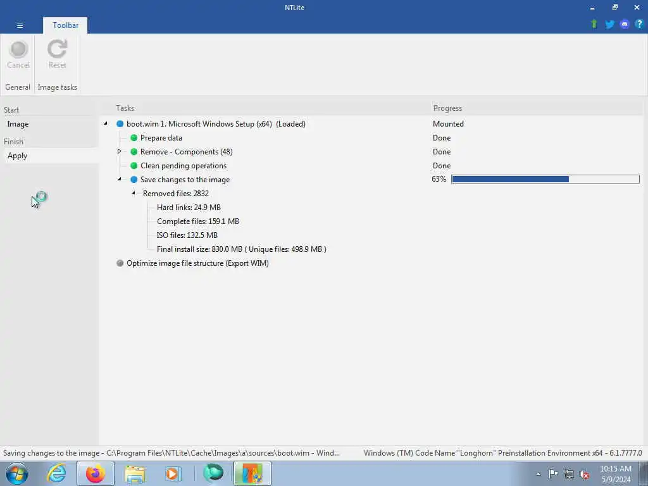This screenshot has width=648, height=486.
Task: Select Complete files: 159.1 MB row
Action: pos(198,221)
